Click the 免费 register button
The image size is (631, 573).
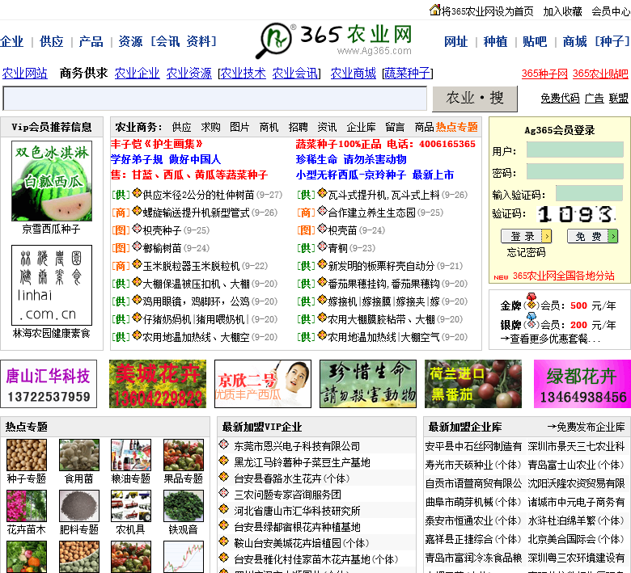pyautogui.click(x=592, y=236)
